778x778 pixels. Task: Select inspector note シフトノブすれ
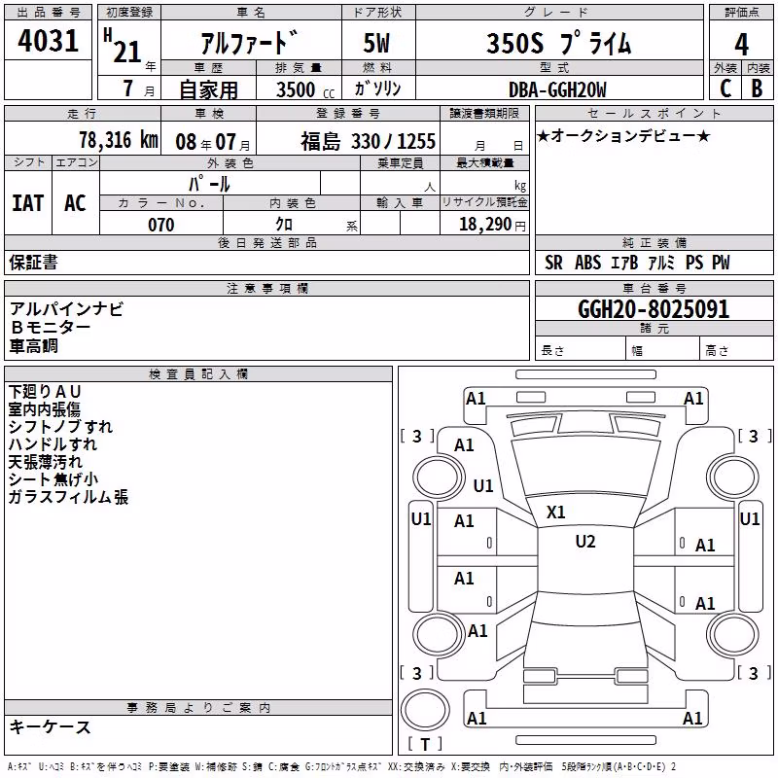(60, 427)
